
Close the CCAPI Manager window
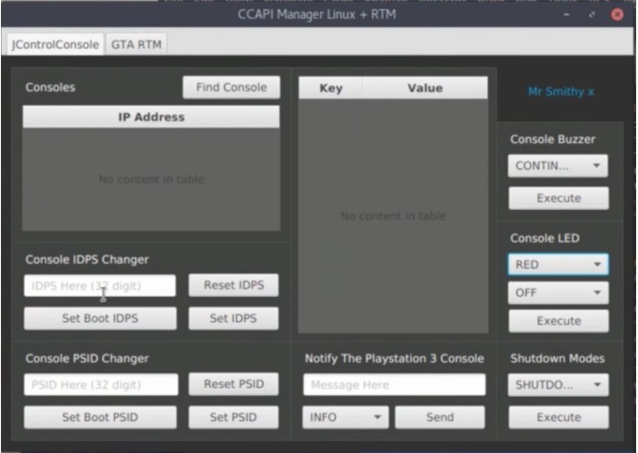tap(617, 15)
